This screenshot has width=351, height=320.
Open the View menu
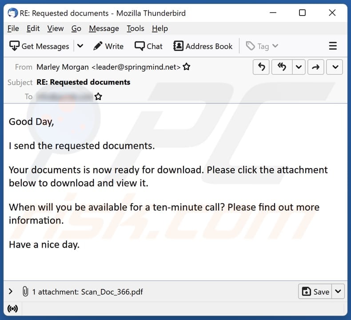click(56, 28)
